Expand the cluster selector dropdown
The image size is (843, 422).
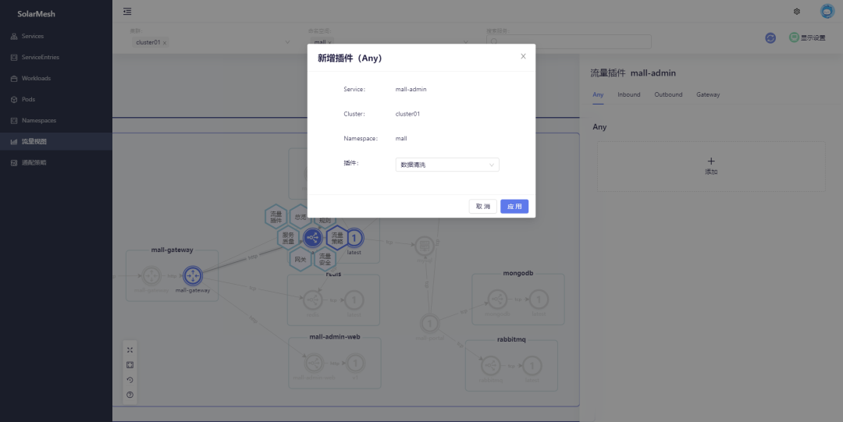[287, 42]
